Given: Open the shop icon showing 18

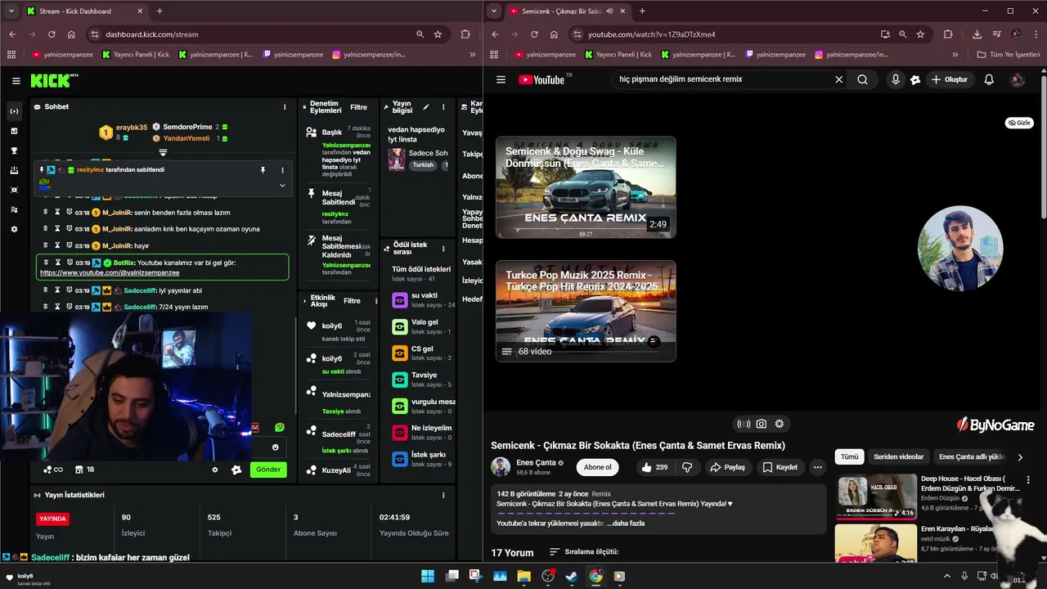Looking at the screenshot, I should pos(84,470).
